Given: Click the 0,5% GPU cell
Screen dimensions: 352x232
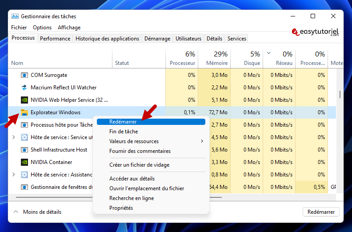Looking at the screenshot, I should click(312, 187).
